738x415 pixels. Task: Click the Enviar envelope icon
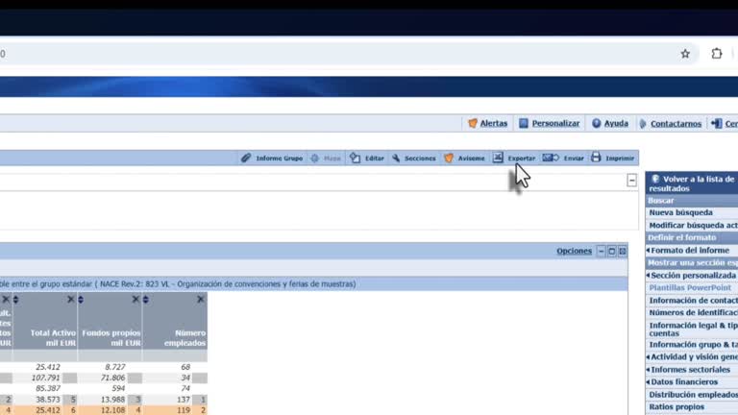point(551,158)
